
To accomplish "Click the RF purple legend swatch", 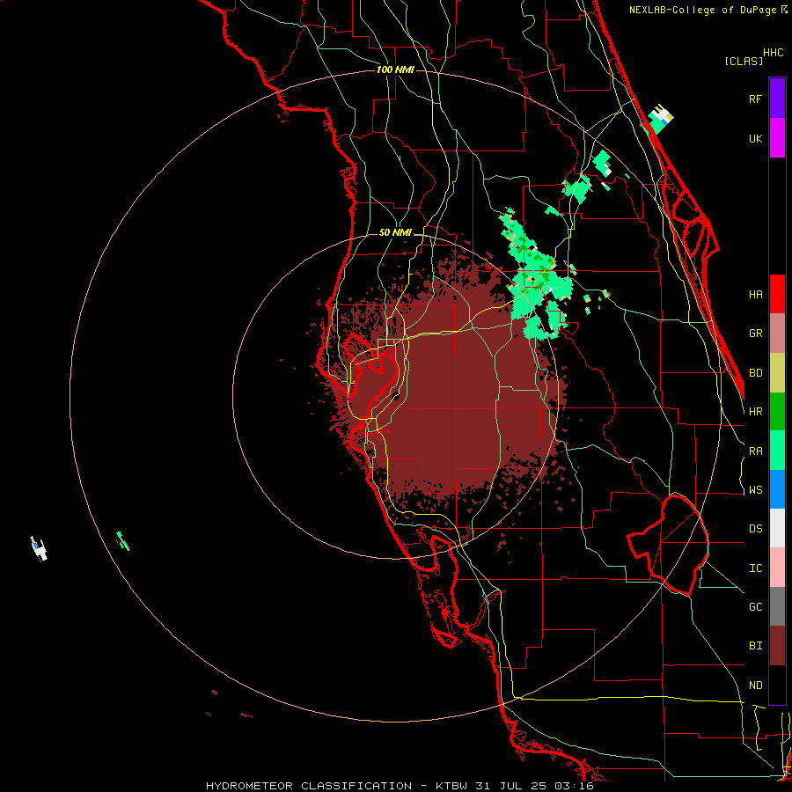I will point(777,99).
